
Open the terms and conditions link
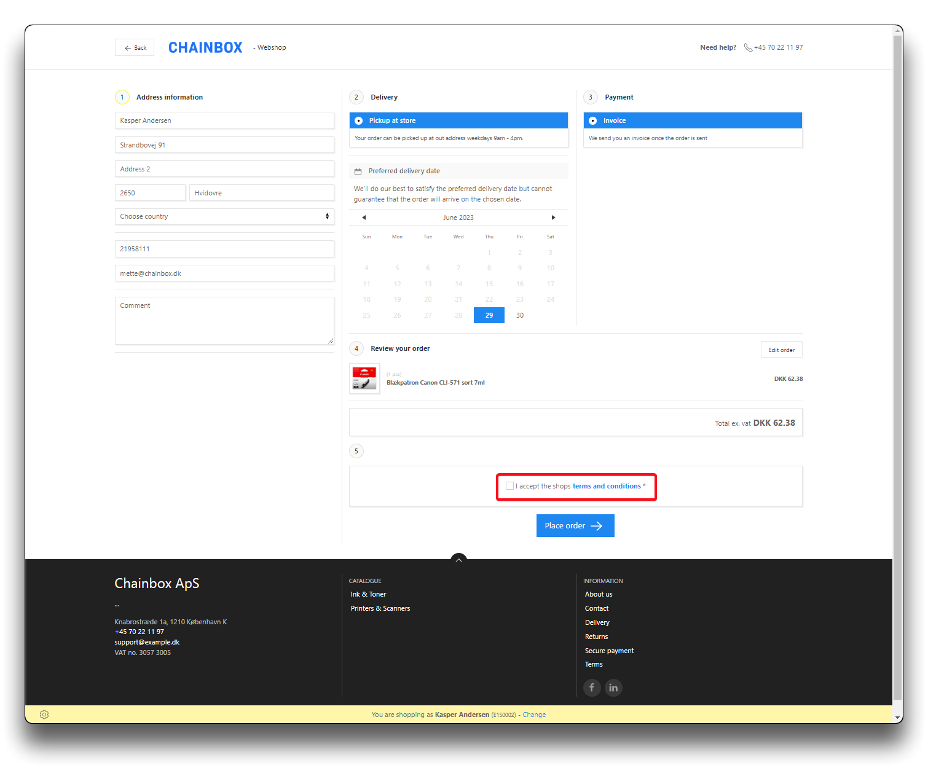pos(607,486)
